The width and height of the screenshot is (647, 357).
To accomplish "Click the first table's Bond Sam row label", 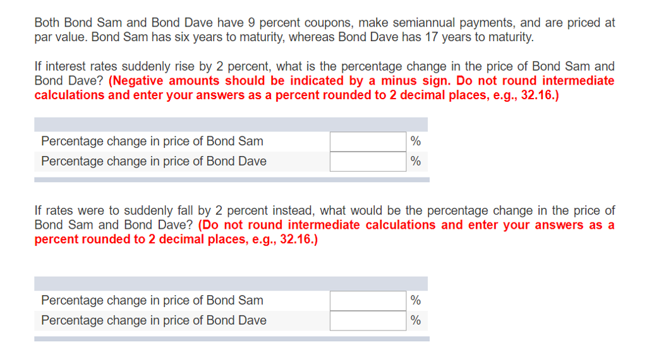I will pos(152,141).
